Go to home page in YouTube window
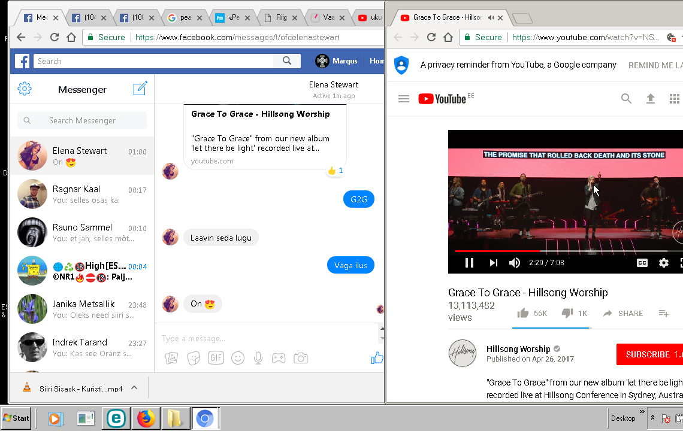This screenshot has height=431, width=683. click(x=448, y=38)
